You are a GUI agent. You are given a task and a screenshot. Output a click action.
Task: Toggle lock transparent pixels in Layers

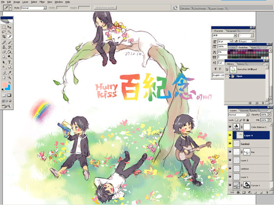pyautogui.click(x=237, y=120)
